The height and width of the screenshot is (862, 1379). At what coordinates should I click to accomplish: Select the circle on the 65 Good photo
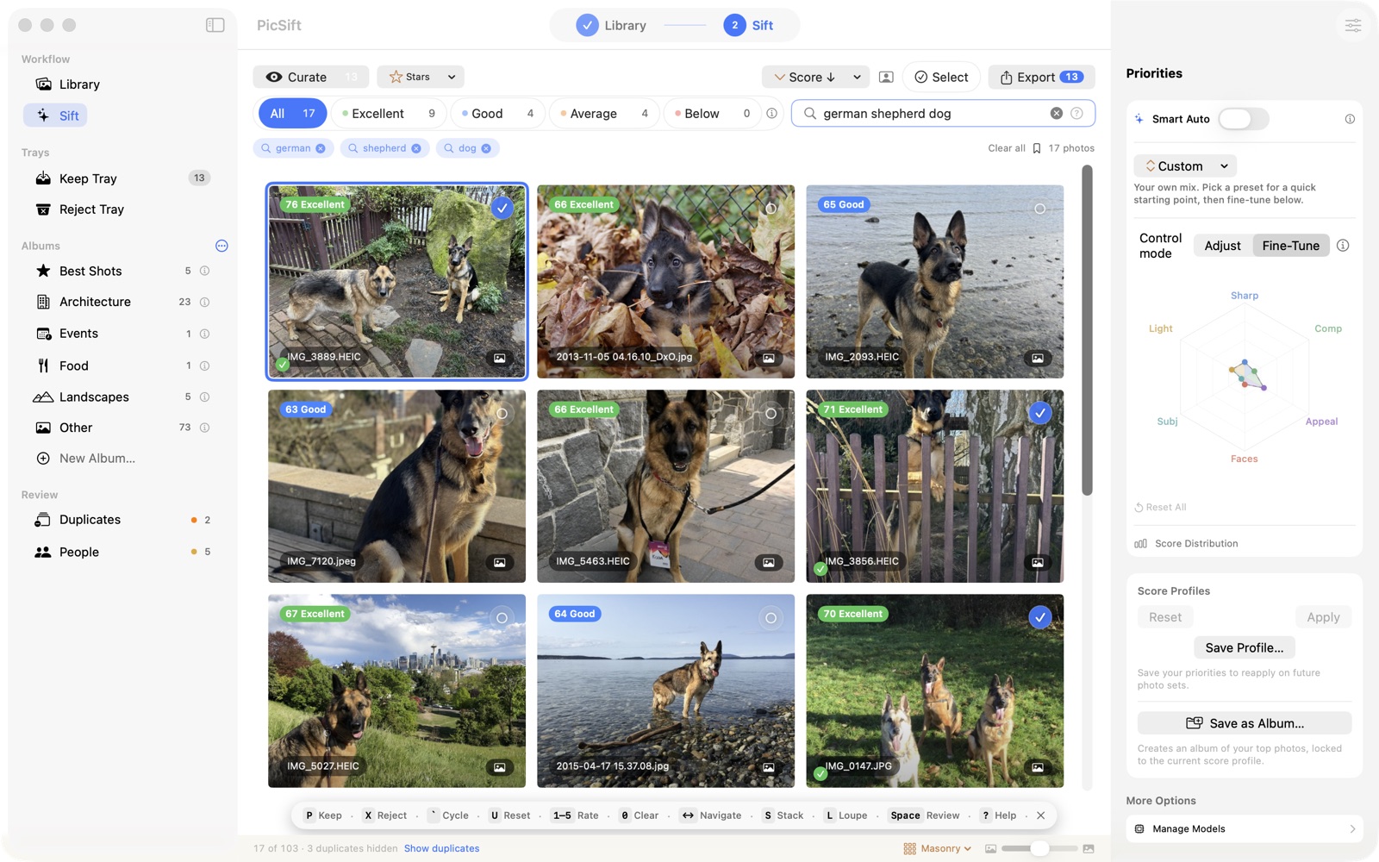click(x=1040, y=209)
